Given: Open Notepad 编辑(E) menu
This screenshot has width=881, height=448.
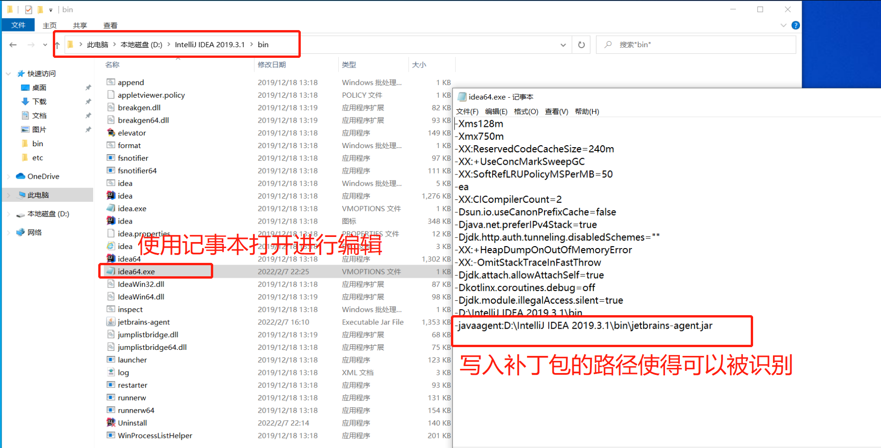Looking at the screenshot, I should point(496,112).
